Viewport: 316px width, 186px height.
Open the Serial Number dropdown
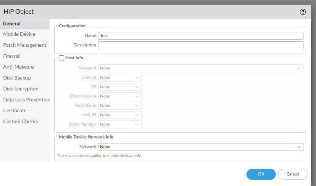[120, 124]
